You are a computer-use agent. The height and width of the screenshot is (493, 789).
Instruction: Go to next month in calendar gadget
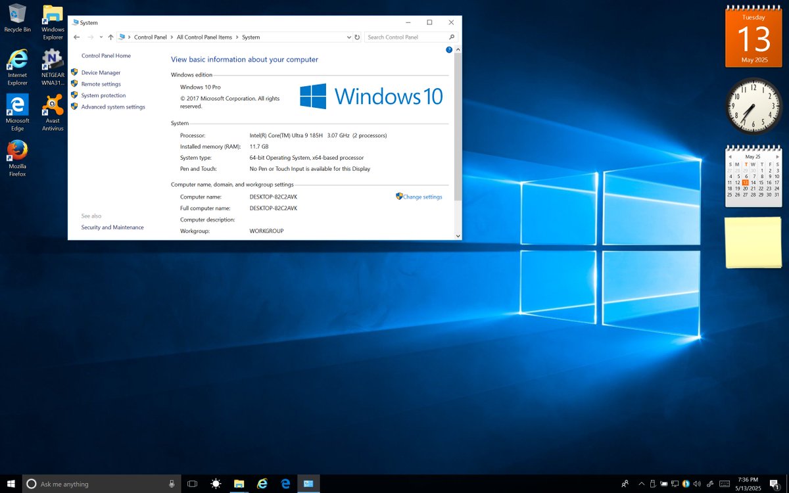777,156
